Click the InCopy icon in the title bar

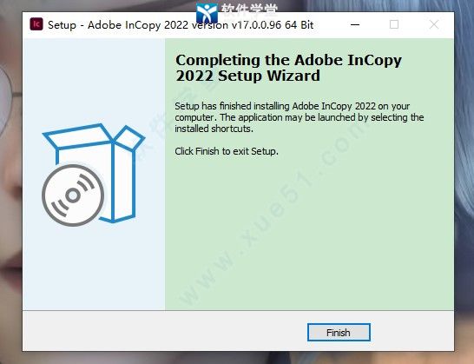pos(36,24)
